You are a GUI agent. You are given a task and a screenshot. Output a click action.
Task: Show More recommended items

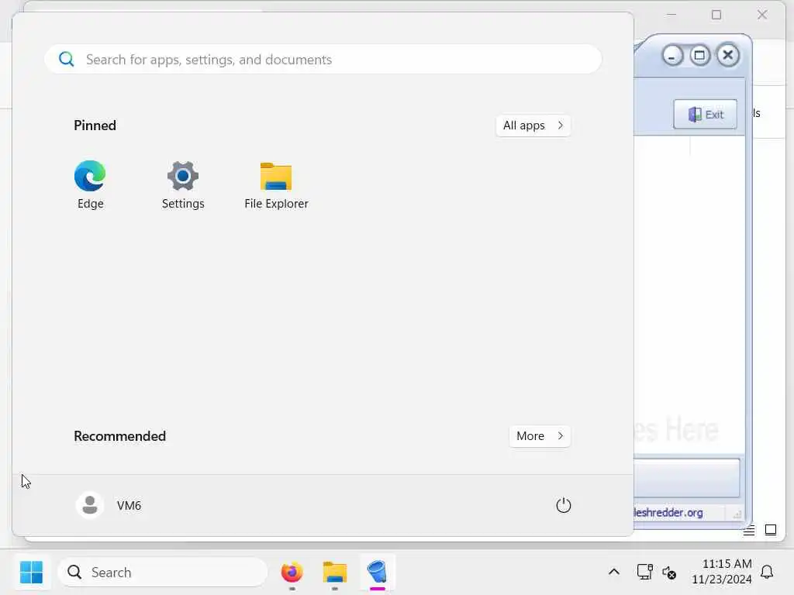(540, 436)
